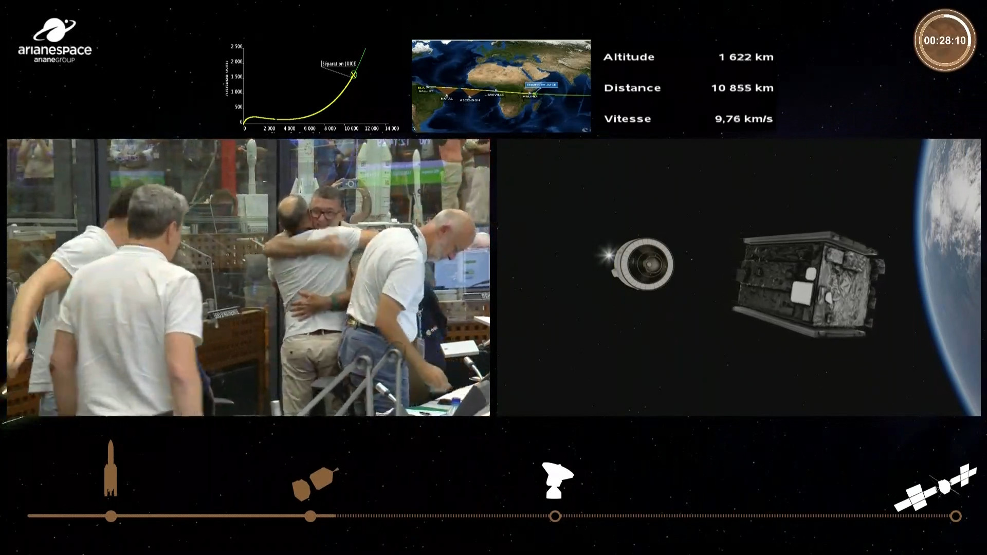Click the timeline progress bar end
Viewport: 987px width, 555px height.
coord(335,516)
